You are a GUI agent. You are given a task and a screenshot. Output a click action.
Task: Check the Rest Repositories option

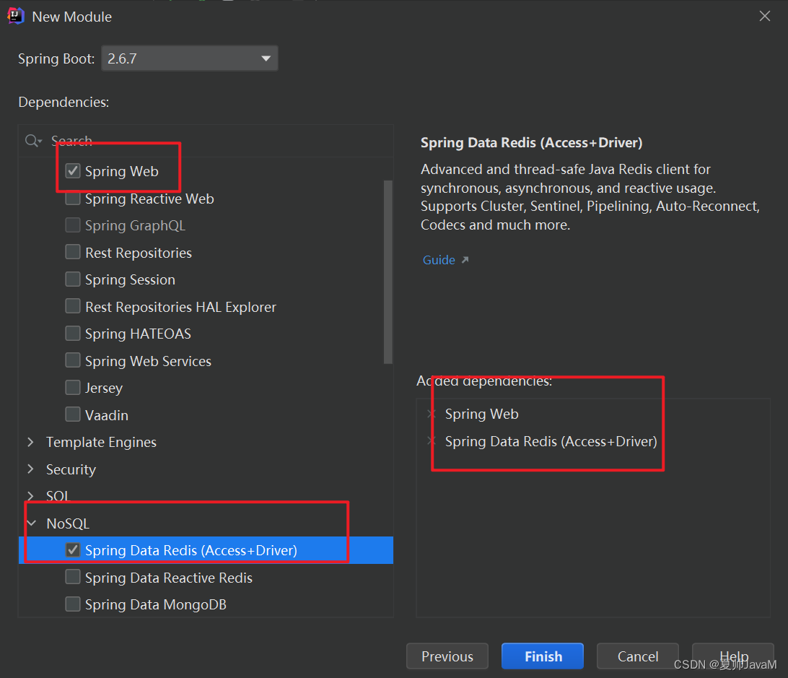73,252
